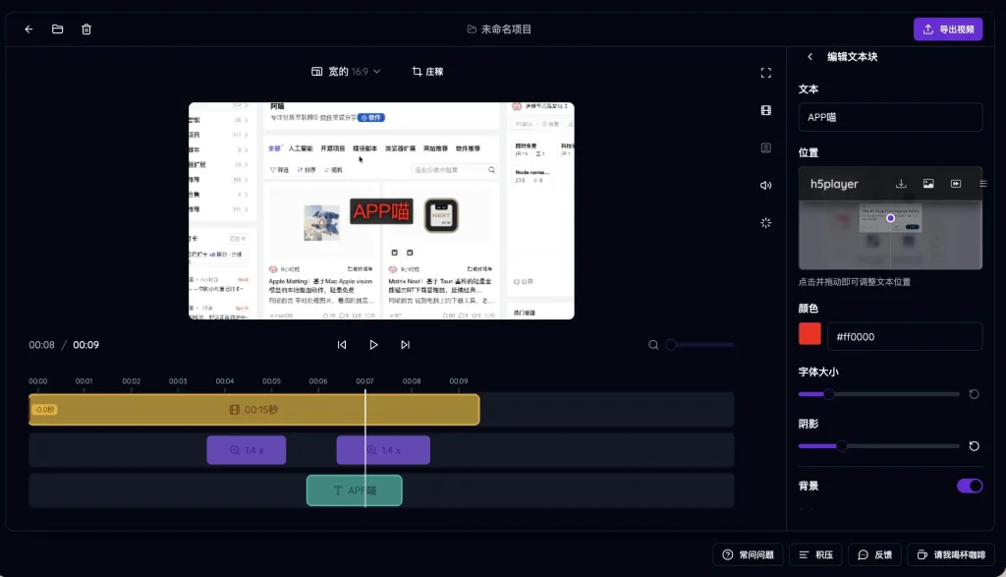Click the APP喵 text input field
1006x577 pixels.
(890, 117)
